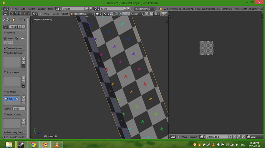Click the auto smooth angle slider
The height and width of the screenshot is (148, 265).
[x=8, y=42]
